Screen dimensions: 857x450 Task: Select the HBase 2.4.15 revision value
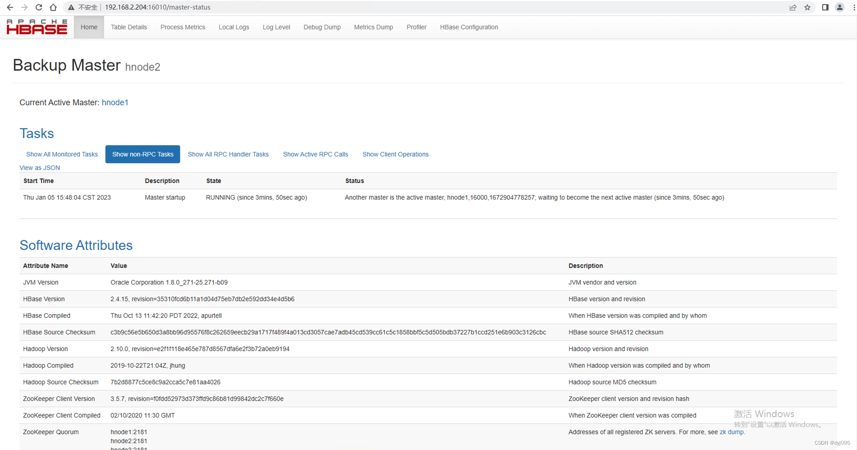click(x=203, y=299)
